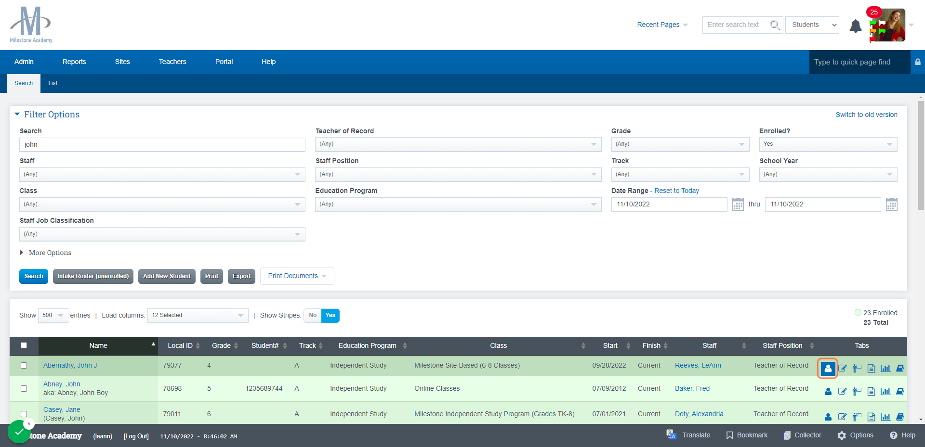Open notifications bell icon
925x447 pixels.
pyautogui.click(x=855, y=26)
